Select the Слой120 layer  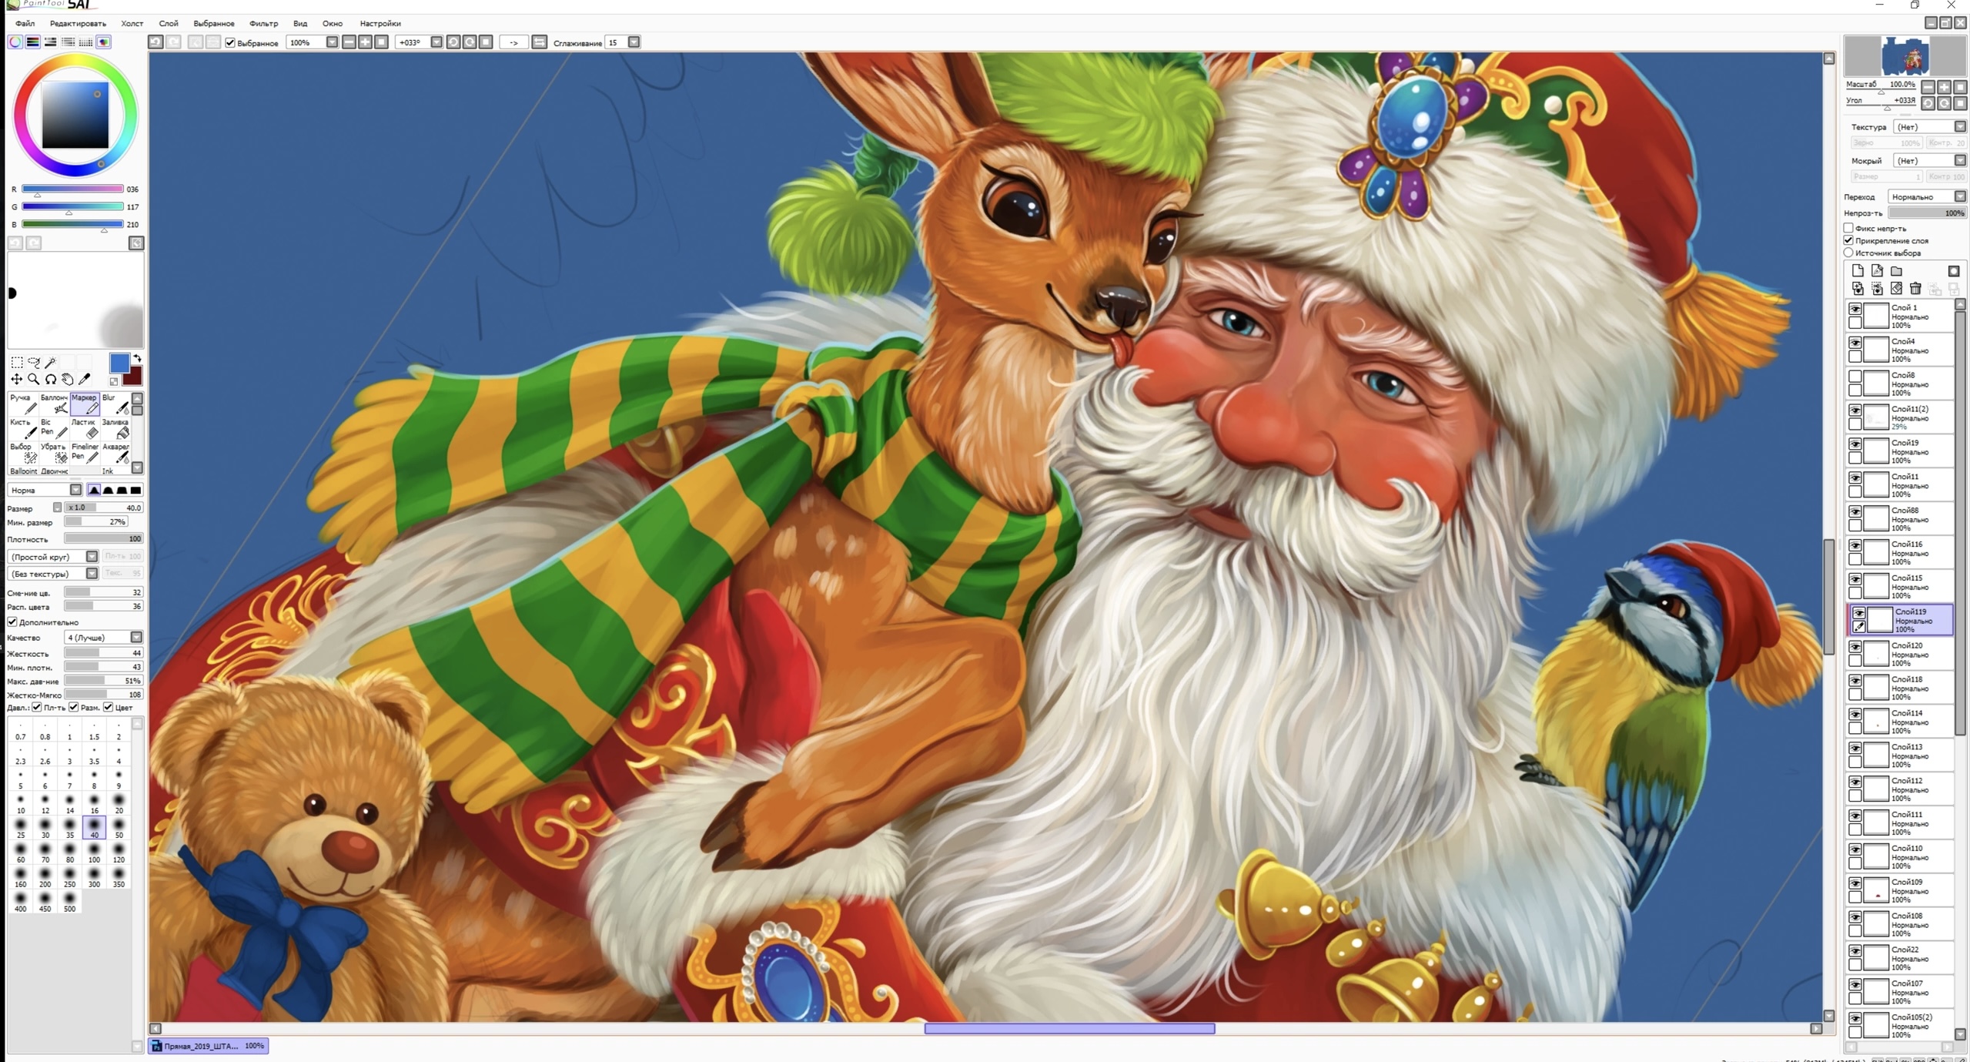[x=1900, y=654]
